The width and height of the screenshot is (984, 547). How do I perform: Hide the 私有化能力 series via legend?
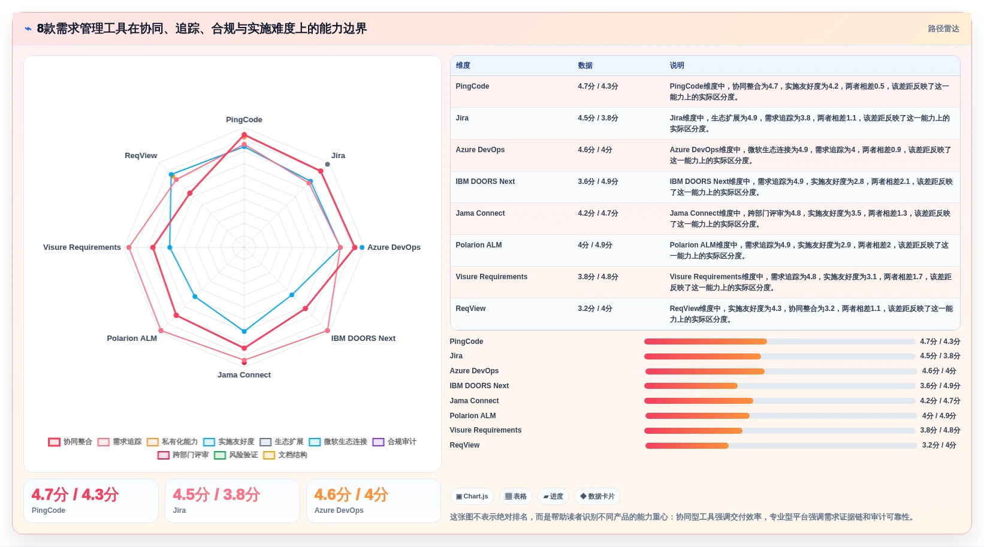pyautogui.click(x=172, y=442)
